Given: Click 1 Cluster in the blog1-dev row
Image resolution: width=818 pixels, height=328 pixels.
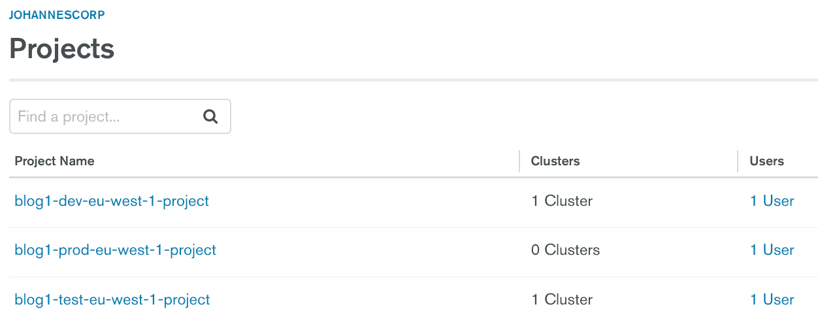Looking at the screenshot, I should (562, 201).
